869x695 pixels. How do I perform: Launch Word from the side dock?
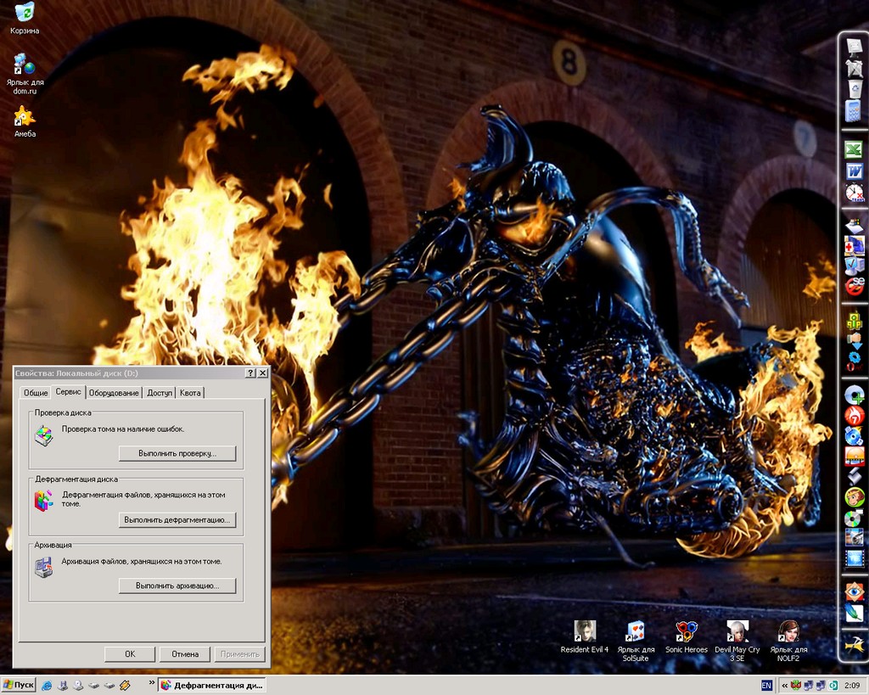[x=854, y=171]
